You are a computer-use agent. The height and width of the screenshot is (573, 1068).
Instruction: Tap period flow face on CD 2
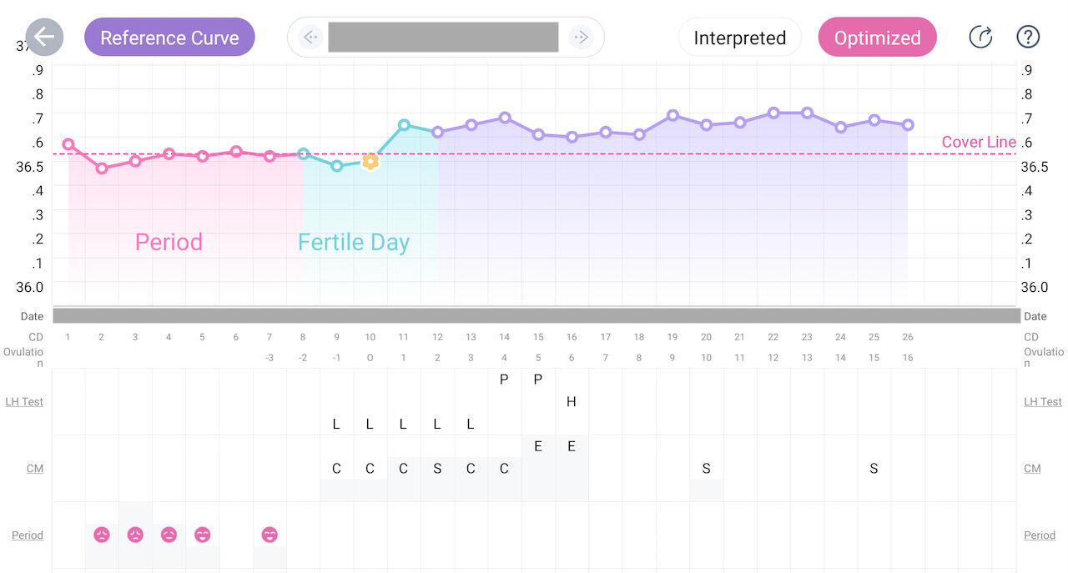pos(102,535)
